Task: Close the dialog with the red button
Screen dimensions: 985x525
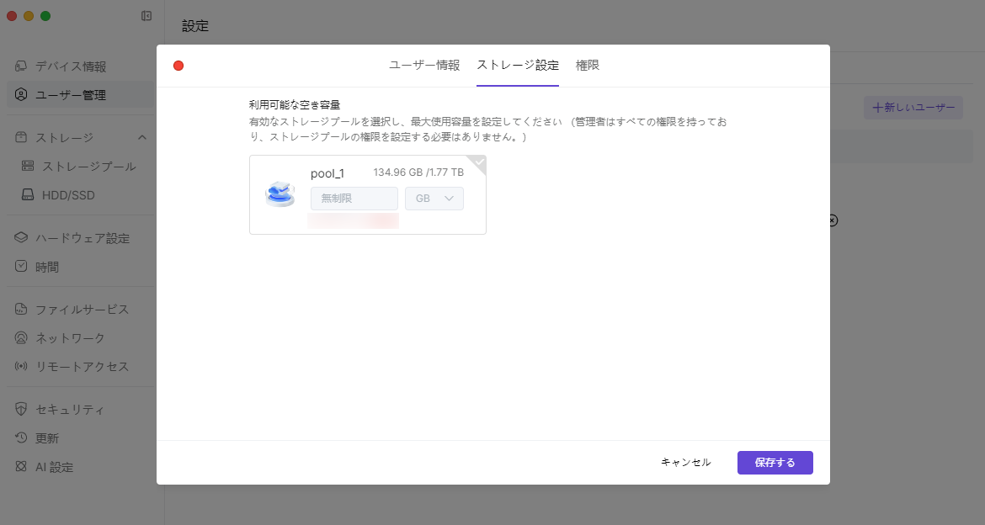Action: 178,66
